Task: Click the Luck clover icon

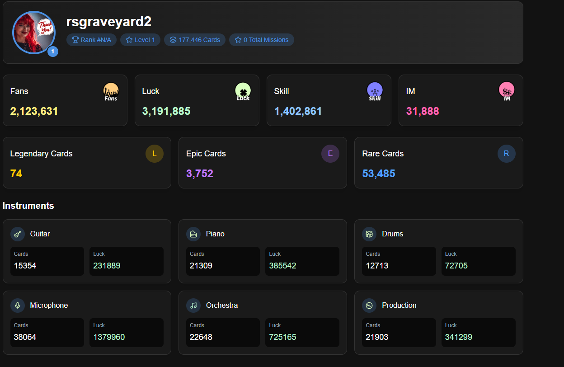Action: pos(243,91)
